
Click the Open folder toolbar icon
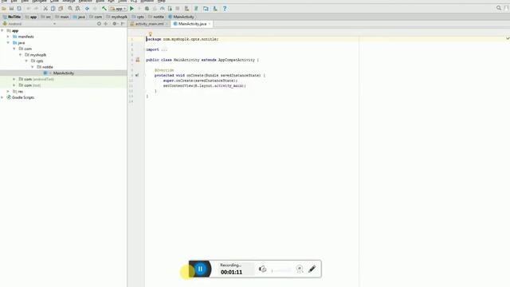tap(4, 9)
